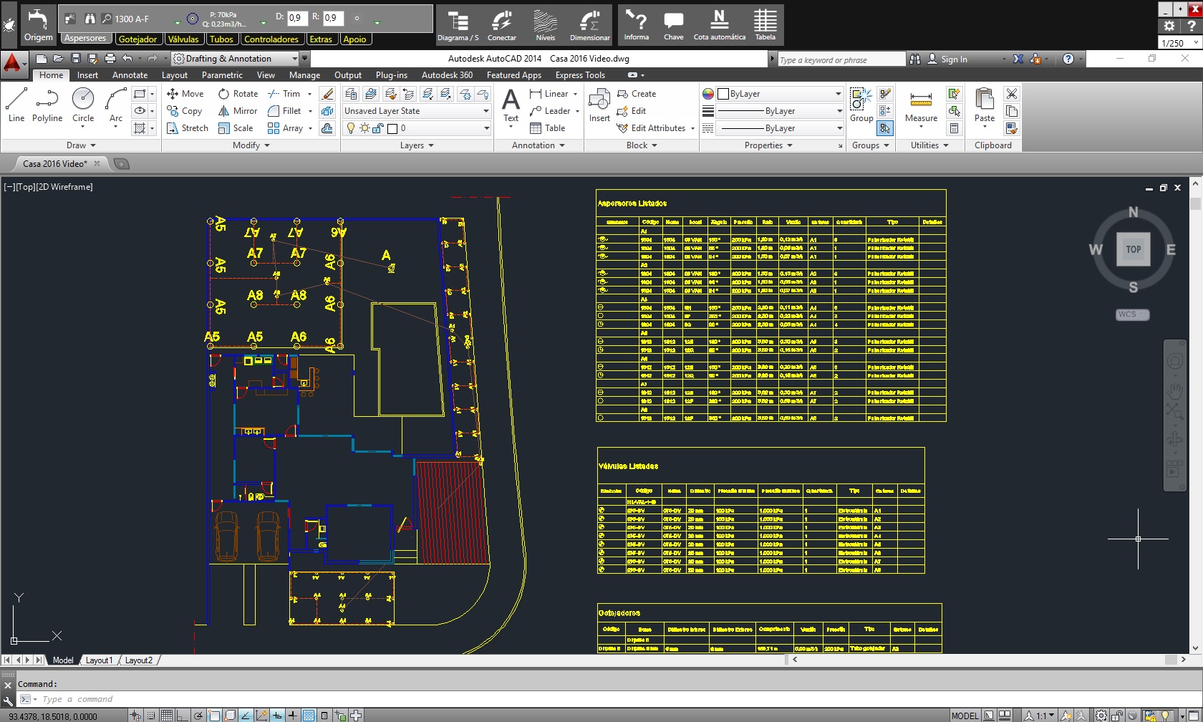Toggle MODEL space button in status bar
The height and width of the screenshot is (722, 1203).
(965, 716)
